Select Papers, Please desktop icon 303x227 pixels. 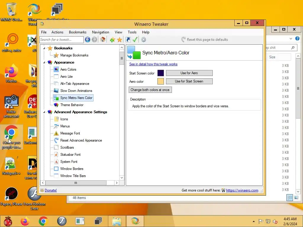(x=12, y=197)
